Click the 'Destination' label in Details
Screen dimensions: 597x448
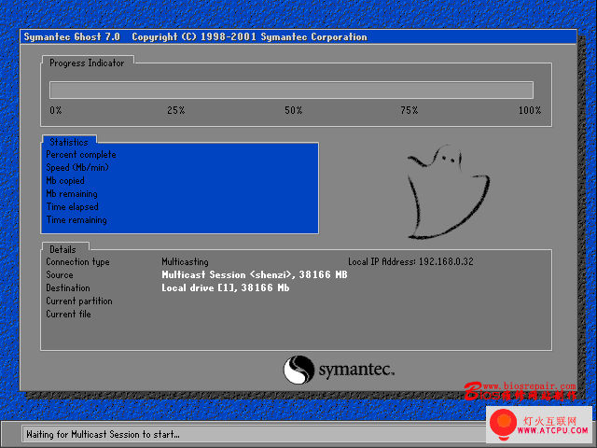click(x=68, y=288)
